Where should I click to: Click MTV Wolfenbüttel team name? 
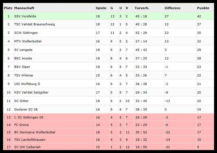coord(28,41)
